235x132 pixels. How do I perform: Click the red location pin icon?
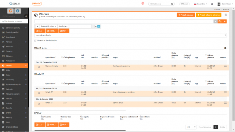click(143, 3)
